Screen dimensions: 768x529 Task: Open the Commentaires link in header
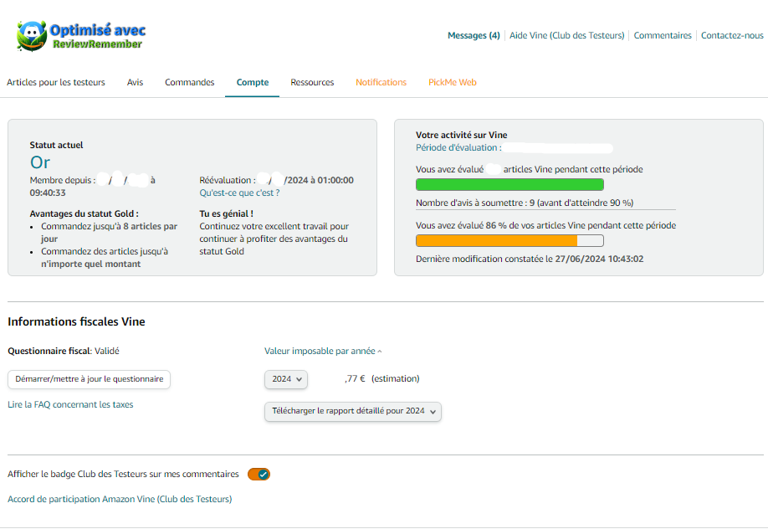coord(663,35)
